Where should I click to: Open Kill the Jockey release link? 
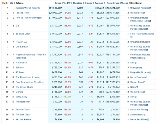pos(23,120)
